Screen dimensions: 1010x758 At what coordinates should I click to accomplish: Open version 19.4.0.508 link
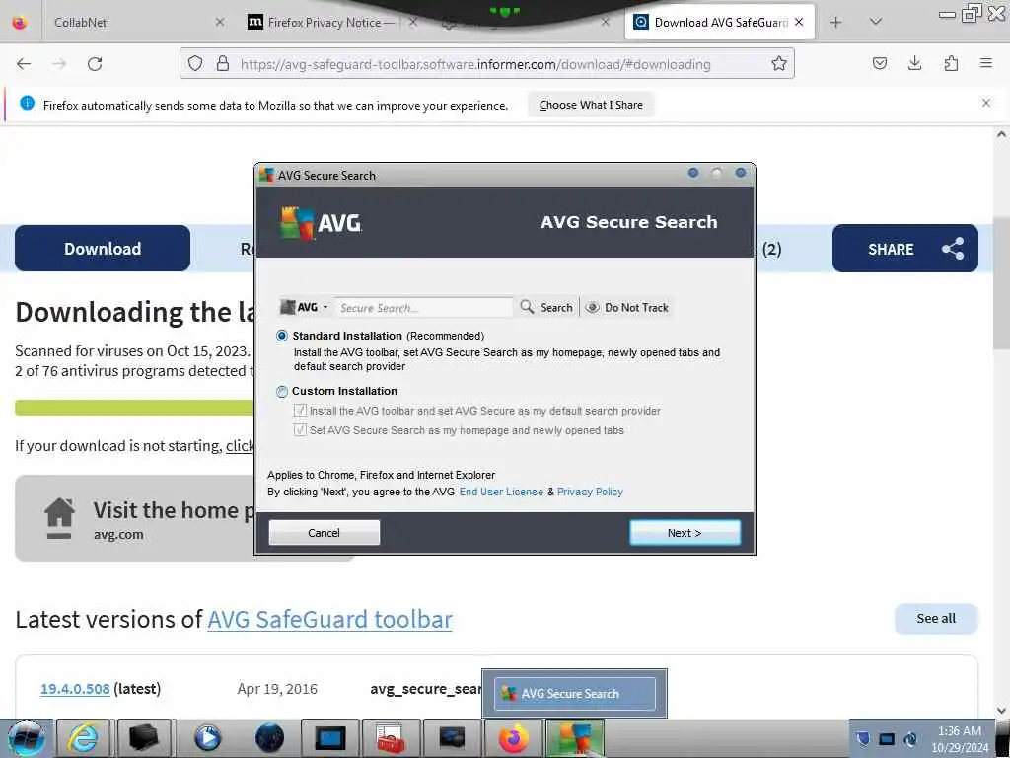click(x=75, y=689)
